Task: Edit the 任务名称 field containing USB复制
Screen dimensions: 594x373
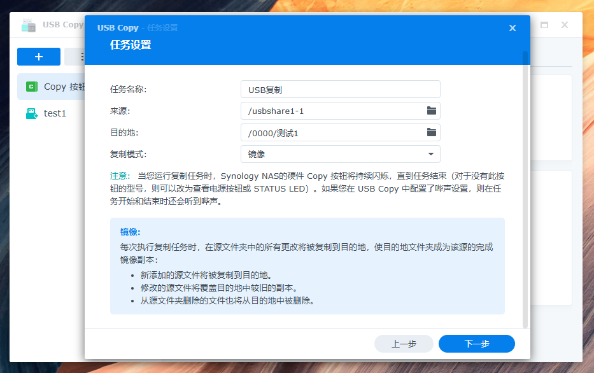Action: (340, 89)
